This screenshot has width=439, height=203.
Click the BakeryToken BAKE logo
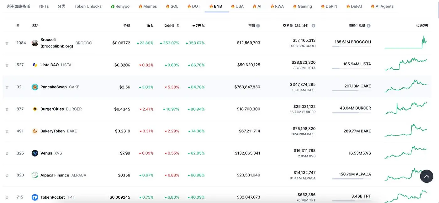tap(34, 131)
